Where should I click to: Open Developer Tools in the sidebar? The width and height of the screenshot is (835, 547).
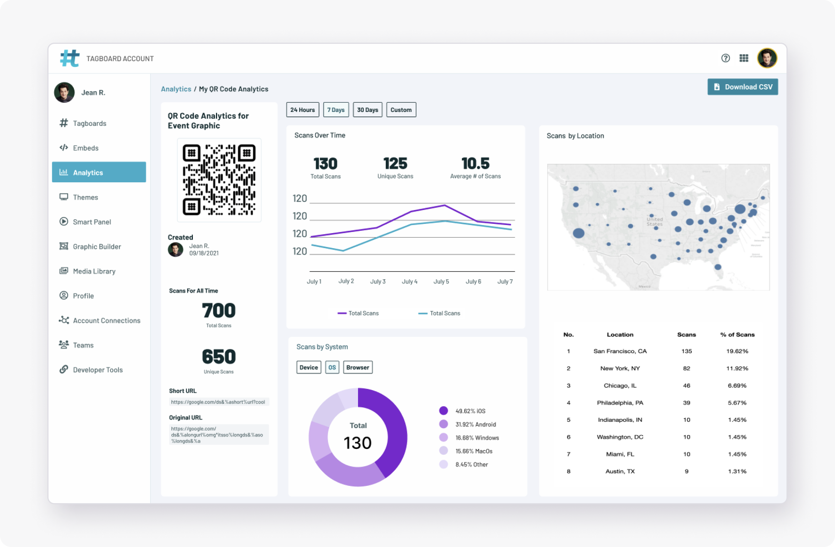point(97,370)
